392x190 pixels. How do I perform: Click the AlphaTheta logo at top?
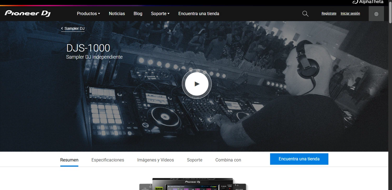click(x=368, y=2)
